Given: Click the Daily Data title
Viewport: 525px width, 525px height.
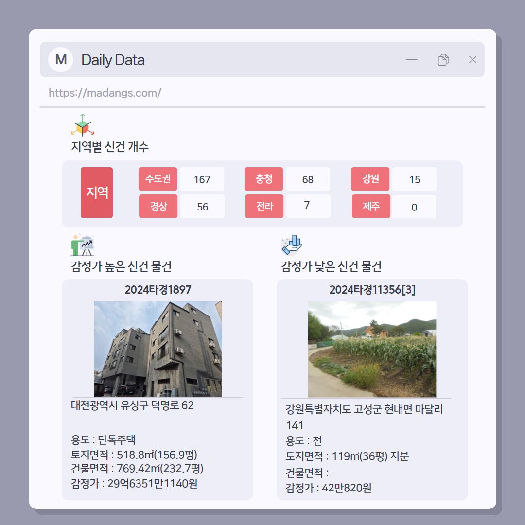Looking at the screenshot, I should pyautogui.click(x=113, y=60).
